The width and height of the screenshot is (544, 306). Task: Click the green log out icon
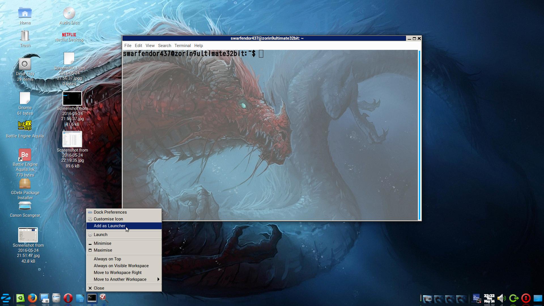pyautogui.click(x=513, y=298)
